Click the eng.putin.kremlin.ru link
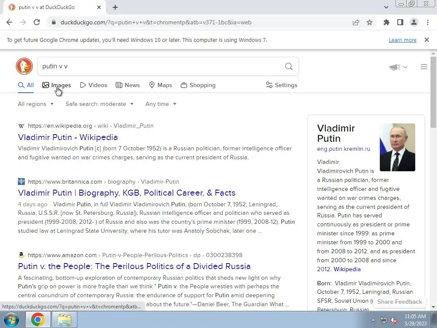This screenshot has height=328, width=437. click(x=344, y=149)
